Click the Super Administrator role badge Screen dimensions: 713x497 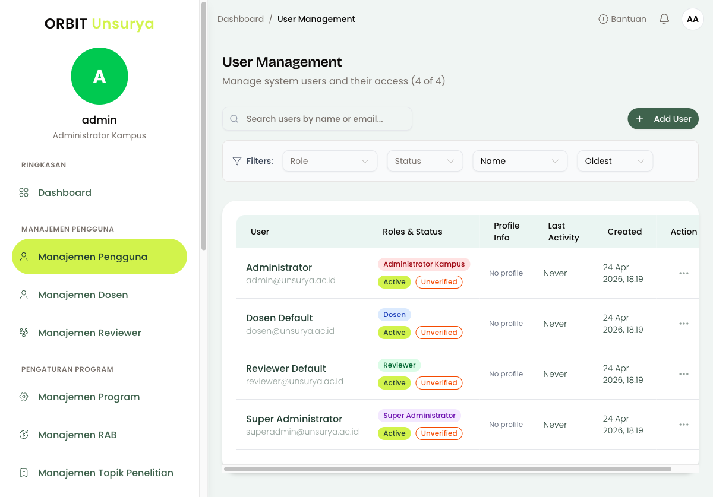point(419,416)
